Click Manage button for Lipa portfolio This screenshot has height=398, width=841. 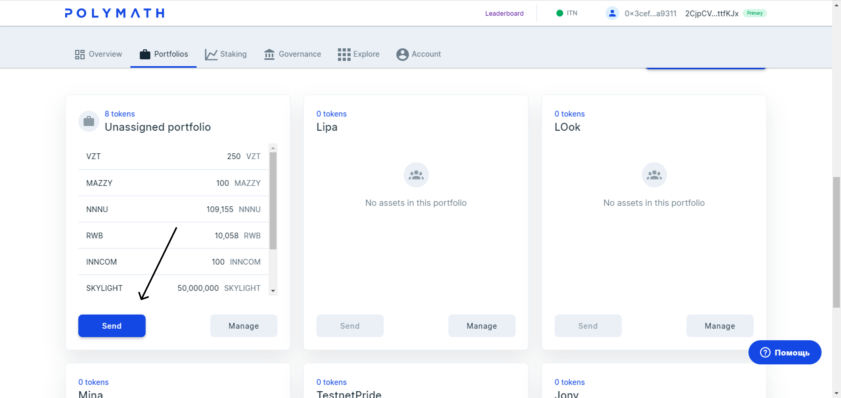pyautogui.click(x=481, y=326)
